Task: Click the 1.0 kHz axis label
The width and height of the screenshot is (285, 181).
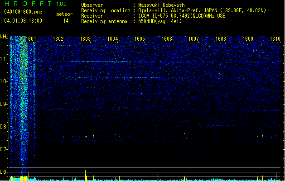Action: click(4, 81)
